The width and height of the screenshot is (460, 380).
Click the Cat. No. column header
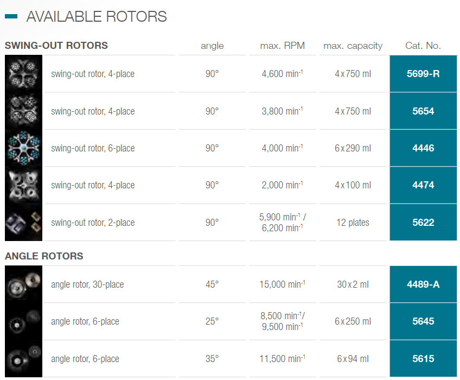[x=423, y=46]
